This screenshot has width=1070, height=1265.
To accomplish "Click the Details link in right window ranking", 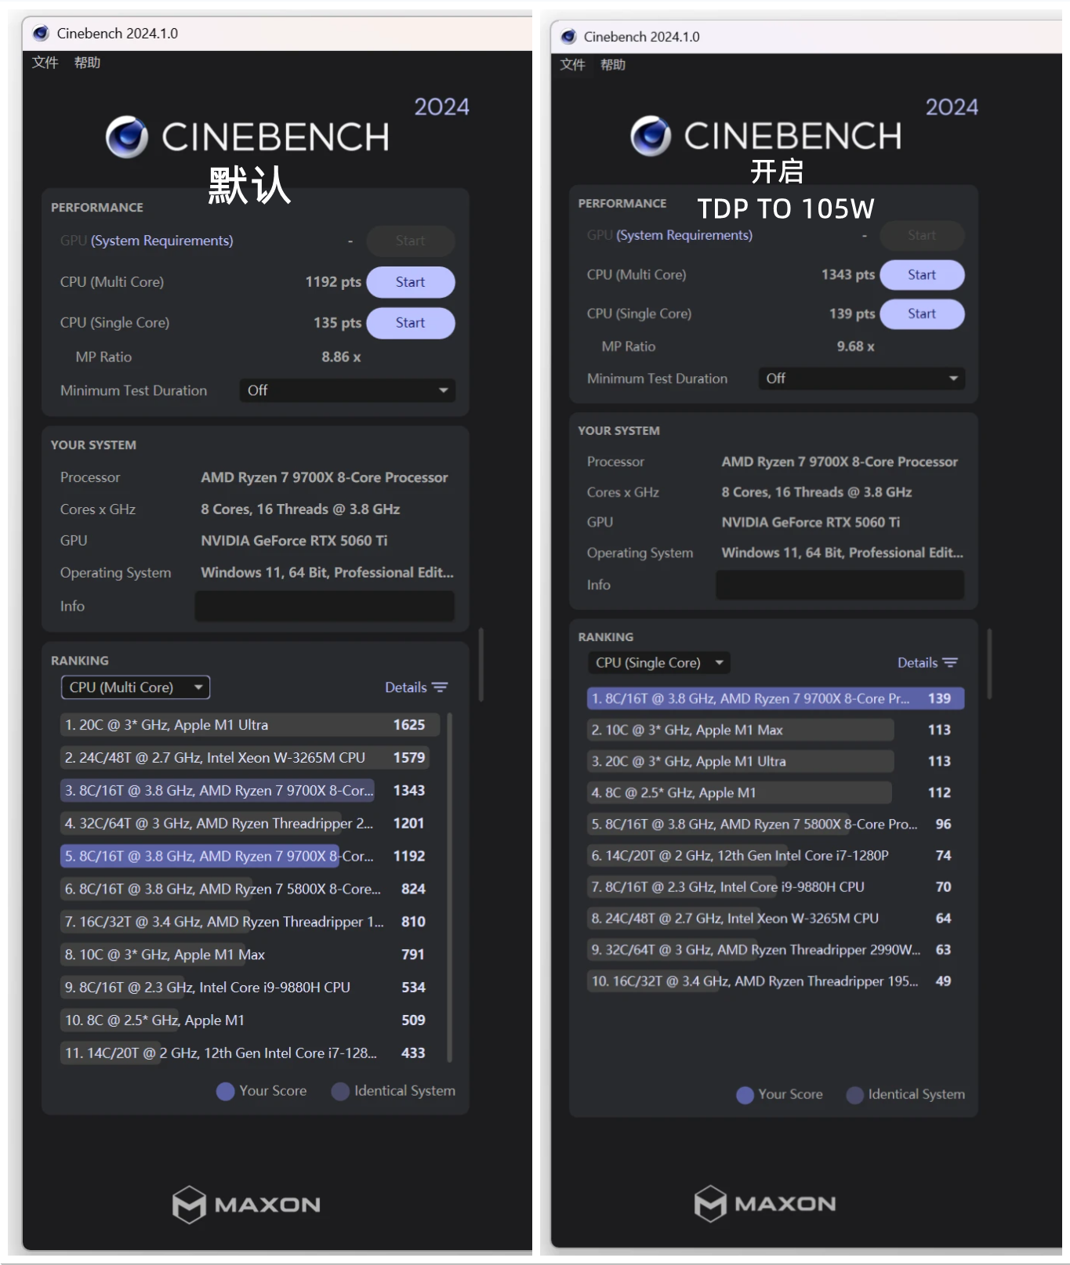I will [917, 663].
